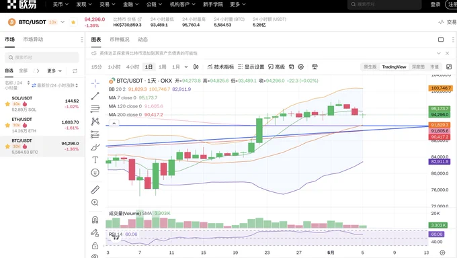Viewport: 457px width, 258px height.
Task: Select the 4小时 timeframe
Action: 132,67
